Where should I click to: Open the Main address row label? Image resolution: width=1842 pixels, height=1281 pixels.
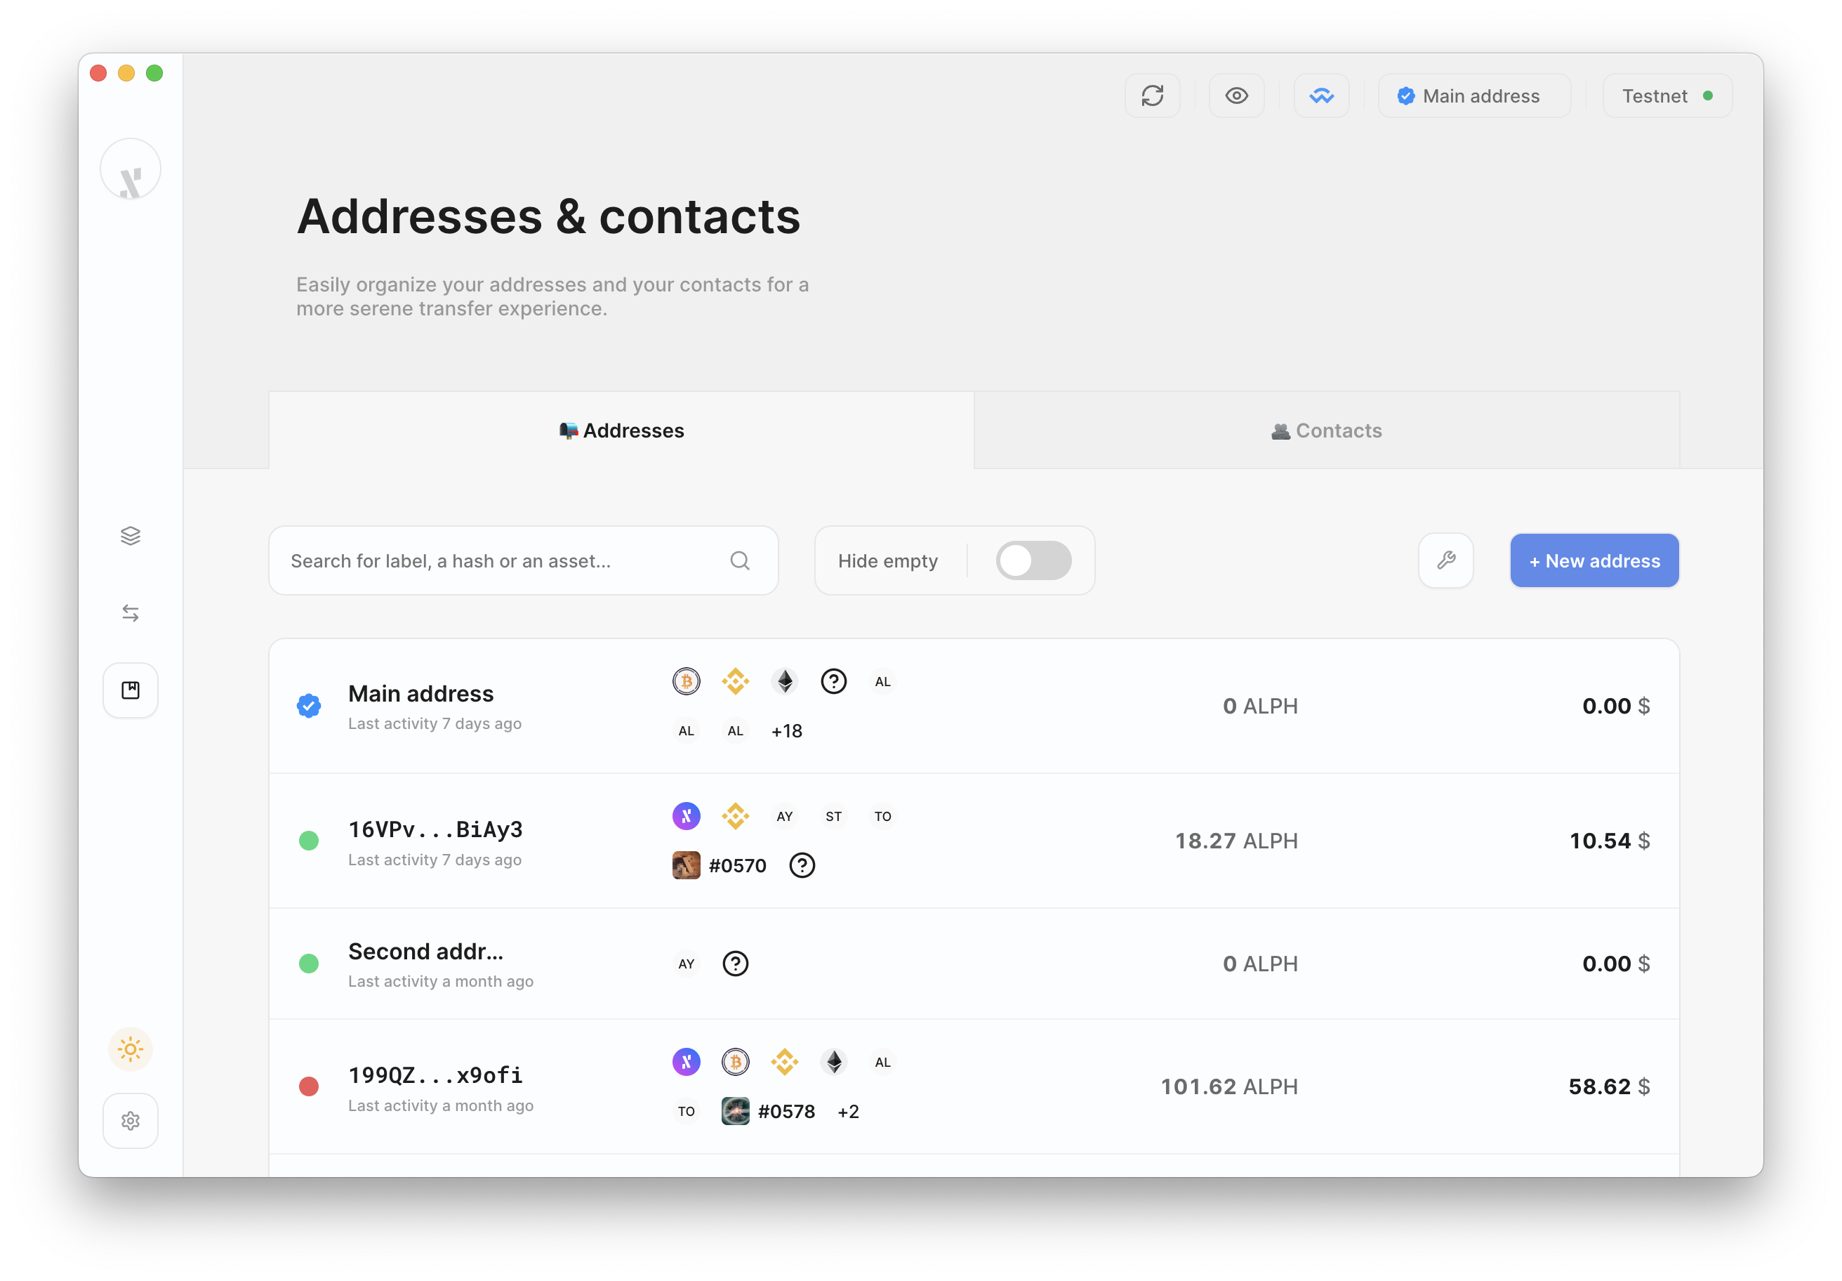(x=421, y=693)
